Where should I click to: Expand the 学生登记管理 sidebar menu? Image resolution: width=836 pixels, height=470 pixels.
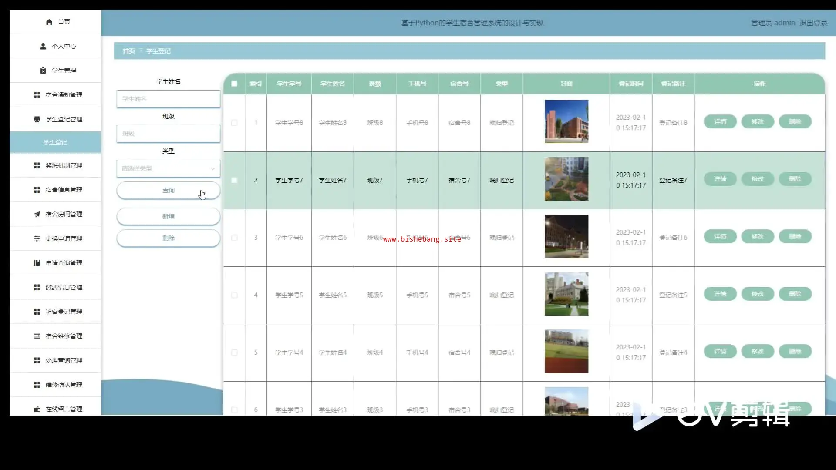[64, 119]
